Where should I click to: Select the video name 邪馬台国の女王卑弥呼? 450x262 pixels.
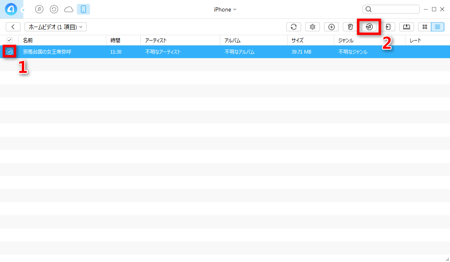(47, 52)
